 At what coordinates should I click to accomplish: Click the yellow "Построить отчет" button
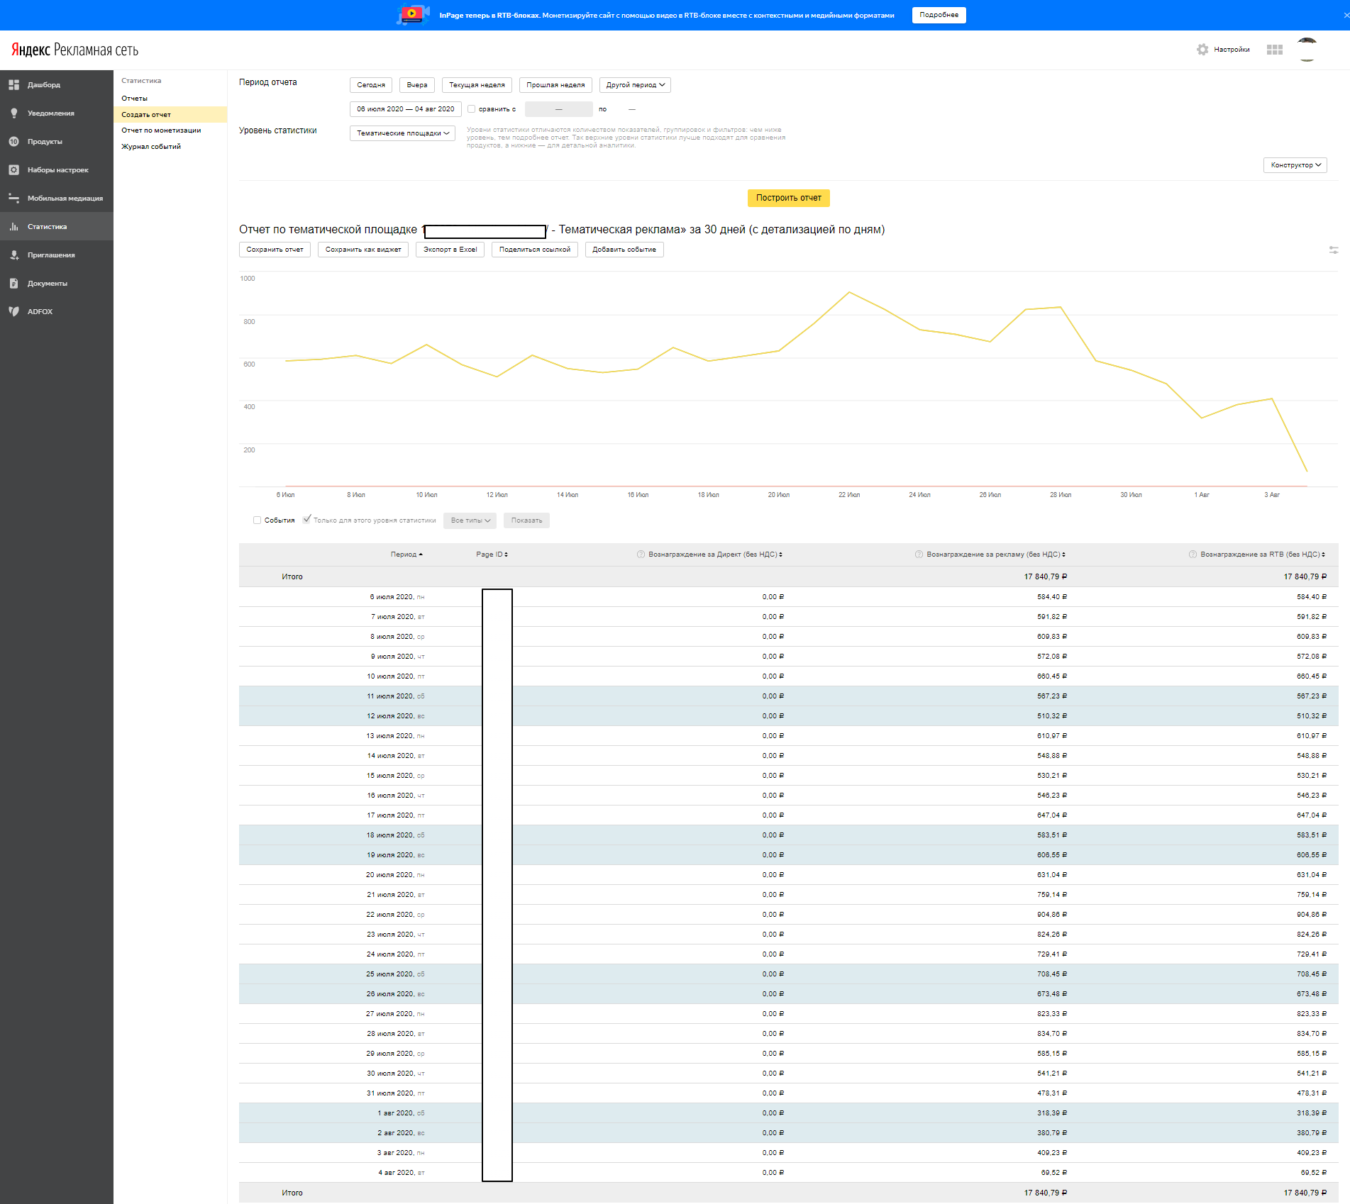point(788,198)
